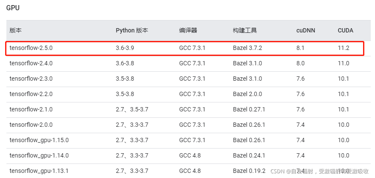The width and height of the screenshot is (375, 178).
Task: Click Python version in tensorflow_gpu-1.14.0 row
Action: pyautogui.click(x=132, y=155)
